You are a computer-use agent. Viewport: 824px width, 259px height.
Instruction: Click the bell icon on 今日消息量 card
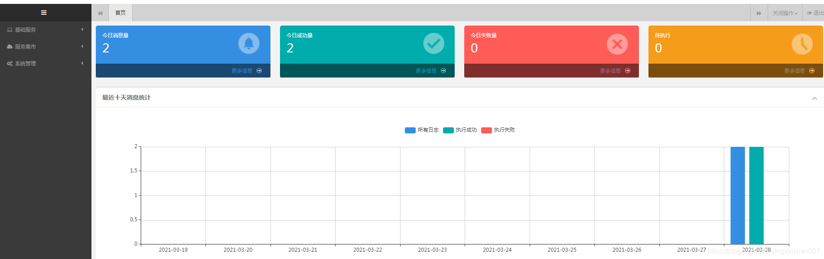coord(249,43)
